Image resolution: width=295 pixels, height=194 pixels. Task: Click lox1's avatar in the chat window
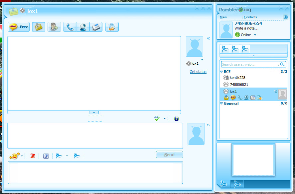click(x=195, y=46)
